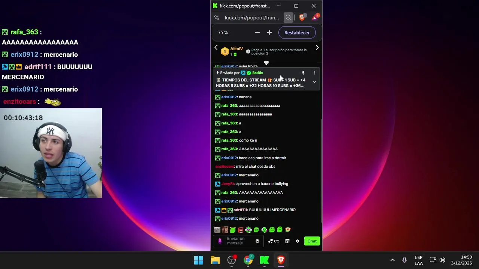Open File Explorer from the taskbar
Image resolution: width=479 pixels, height=269 pixels.
click(215, 260)
